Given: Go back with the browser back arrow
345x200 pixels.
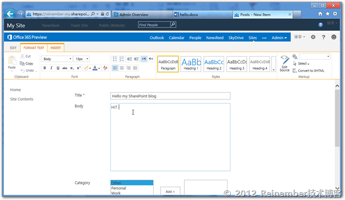Looking at the screenshot, I should click(10, 14).
